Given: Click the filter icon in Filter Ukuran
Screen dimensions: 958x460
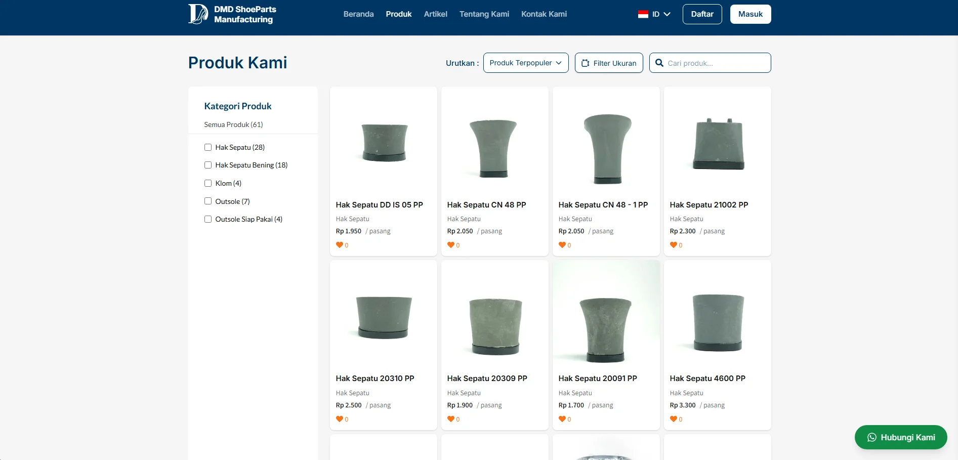Looking at the screenshot, I should pyautogui.click(x=586, y=63).
